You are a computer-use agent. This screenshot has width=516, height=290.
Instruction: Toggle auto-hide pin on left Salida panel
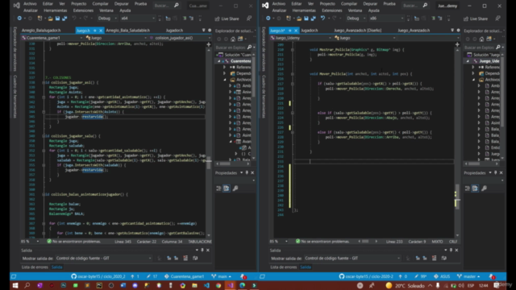[202, 251]
